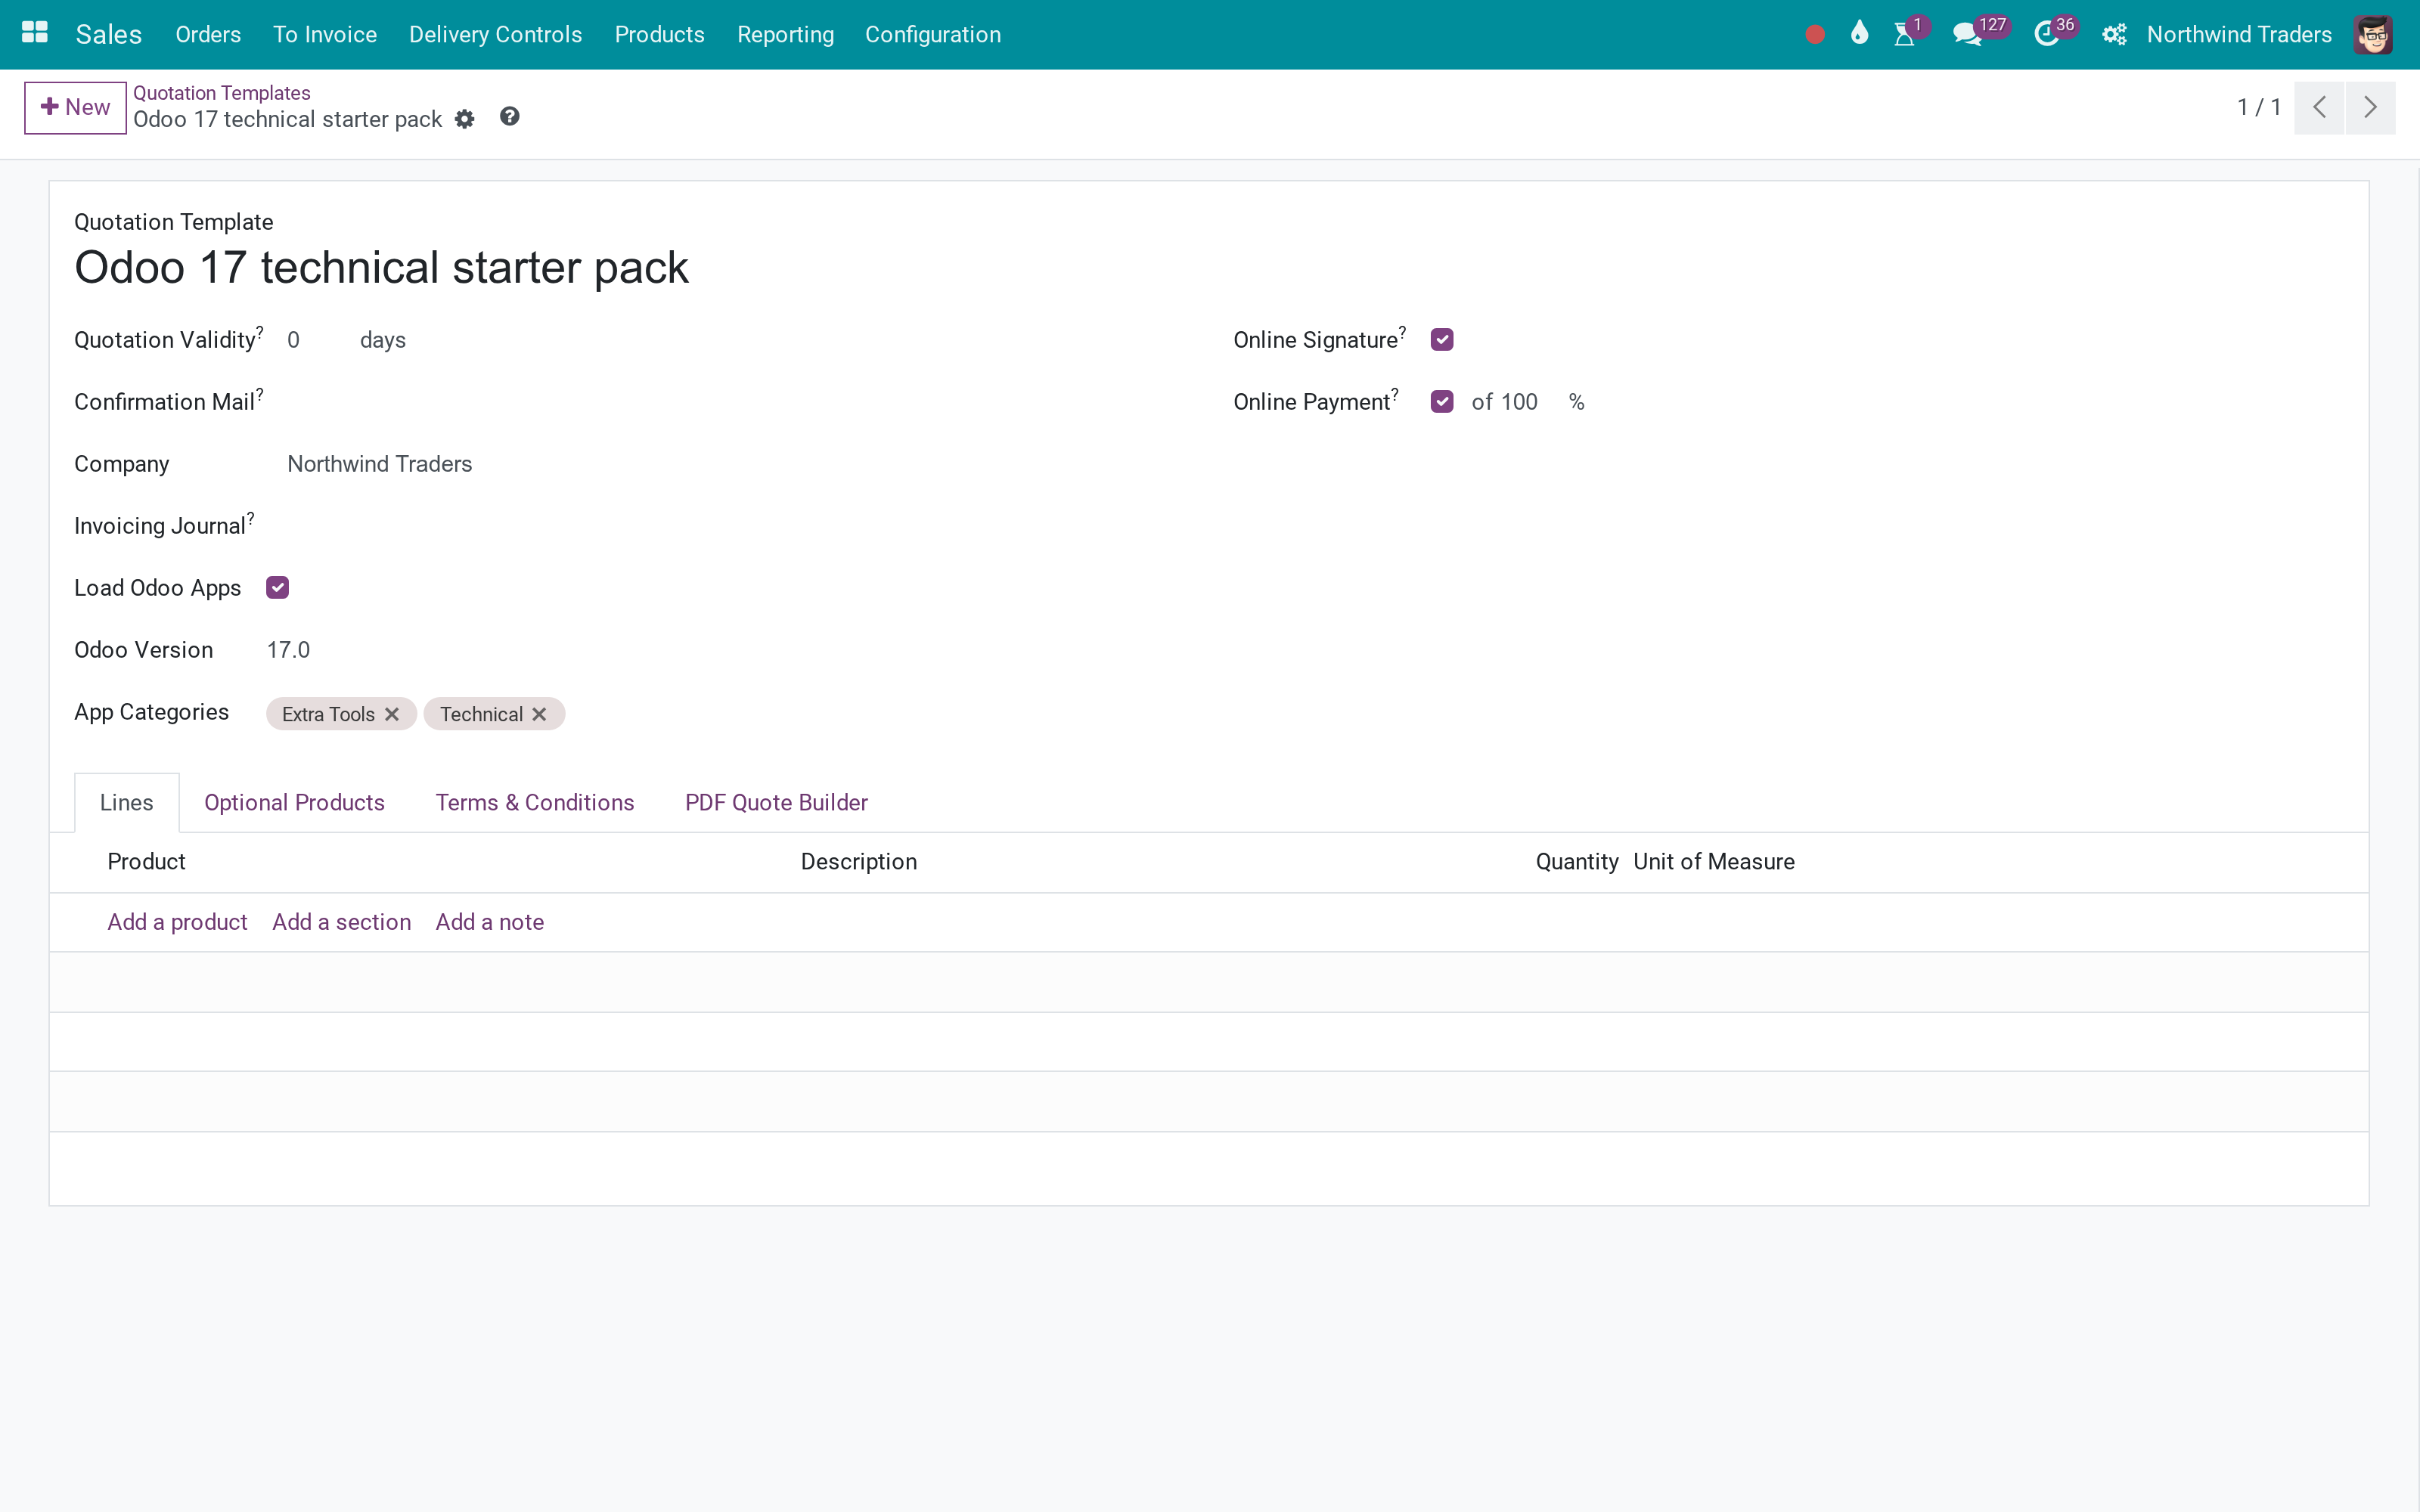Open the apps grid home menu

(x=35, y=33)
